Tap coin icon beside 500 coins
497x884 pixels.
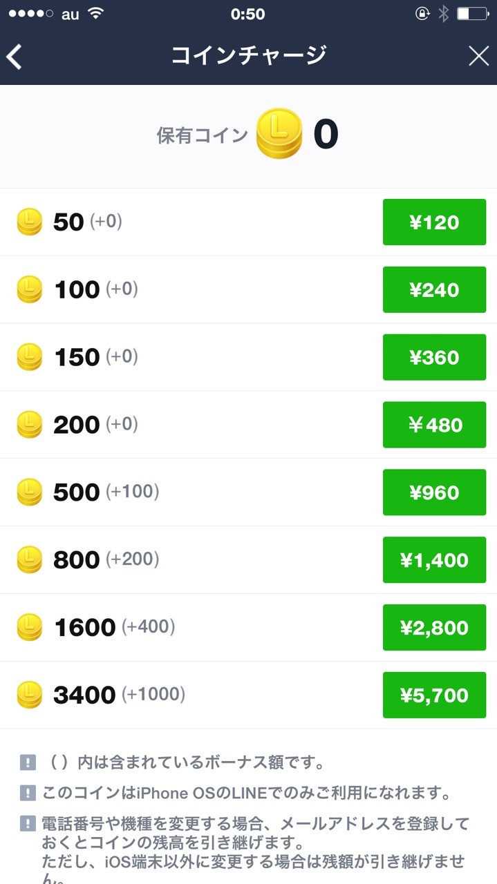pyautogui.click(x=29, y=492)
